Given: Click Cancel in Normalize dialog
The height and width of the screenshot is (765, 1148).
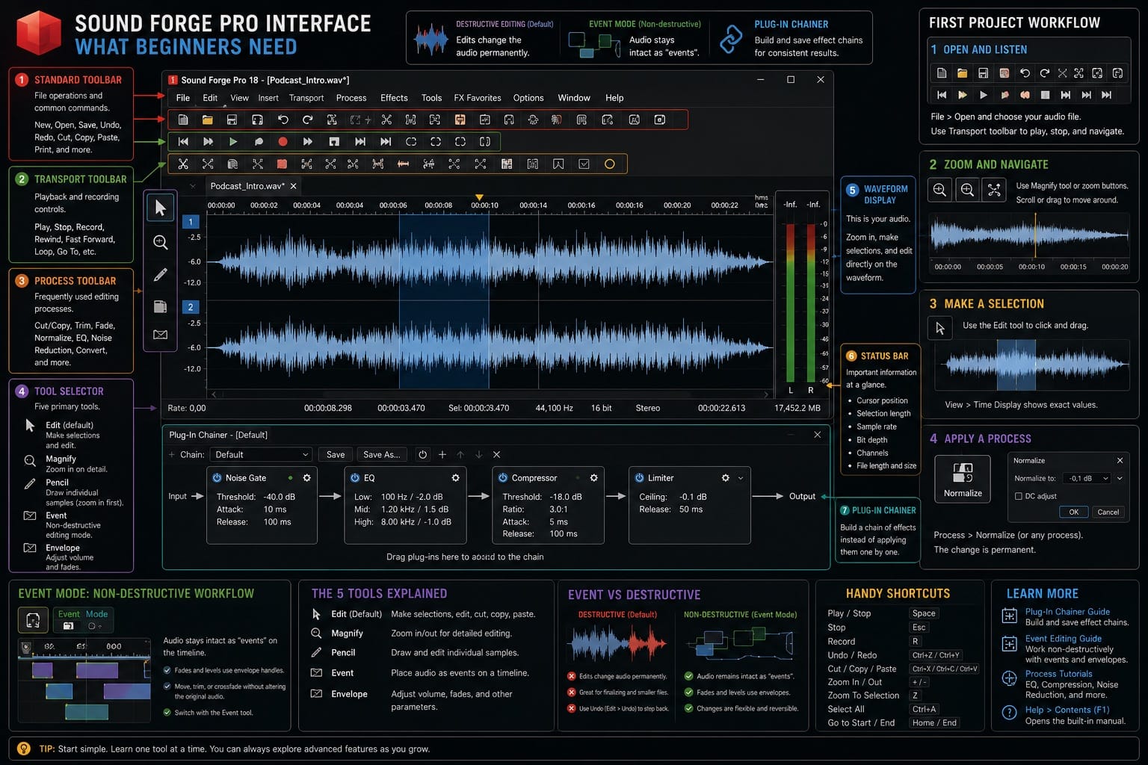Looking at the screenshot, I should (x=1108, y=512).
